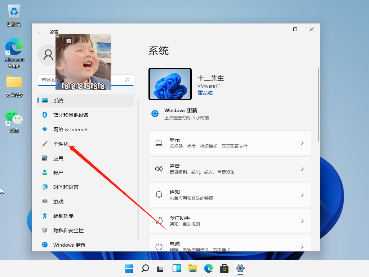Select the 个性化 brush icon
Image resolution: width=369 pixels, height=277 pixels.
coord(44,144)
